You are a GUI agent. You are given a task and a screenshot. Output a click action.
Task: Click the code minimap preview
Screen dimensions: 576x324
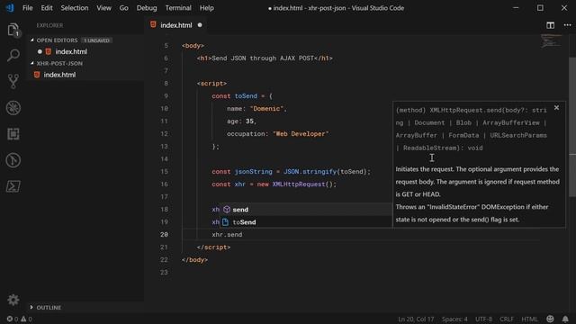click(x=551, y=40)
